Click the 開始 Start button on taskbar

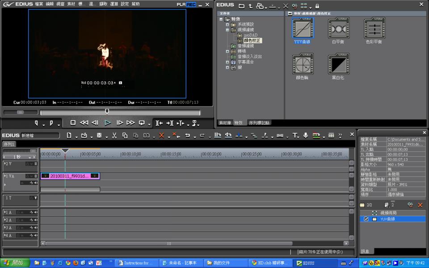[x=14, y=263]
